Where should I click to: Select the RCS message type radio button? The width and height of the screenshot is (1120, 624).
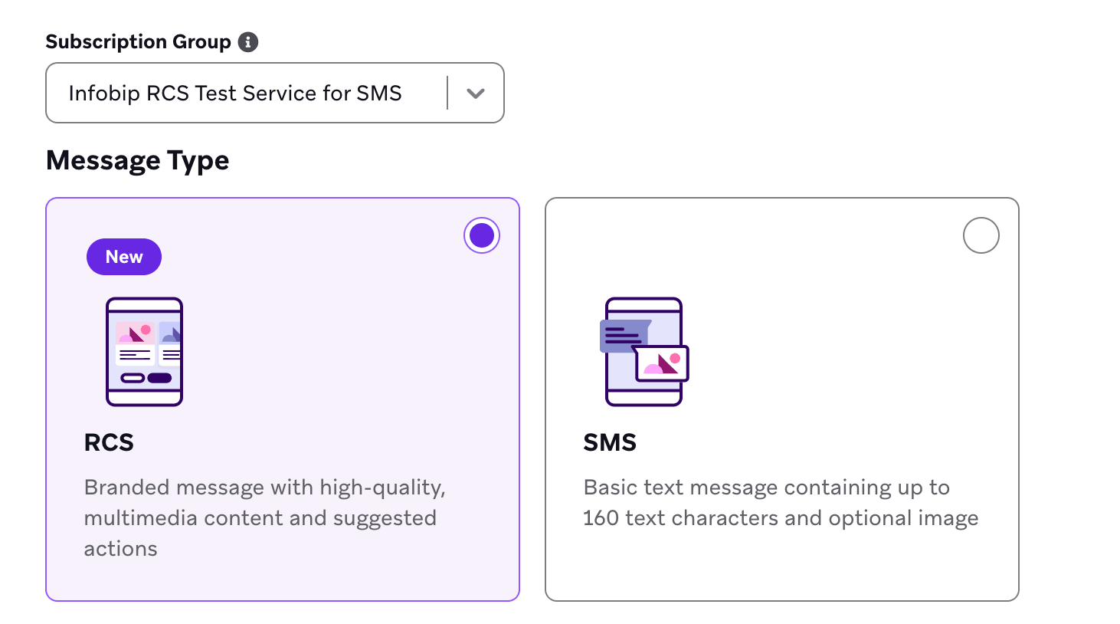click(x=481, y=235)
